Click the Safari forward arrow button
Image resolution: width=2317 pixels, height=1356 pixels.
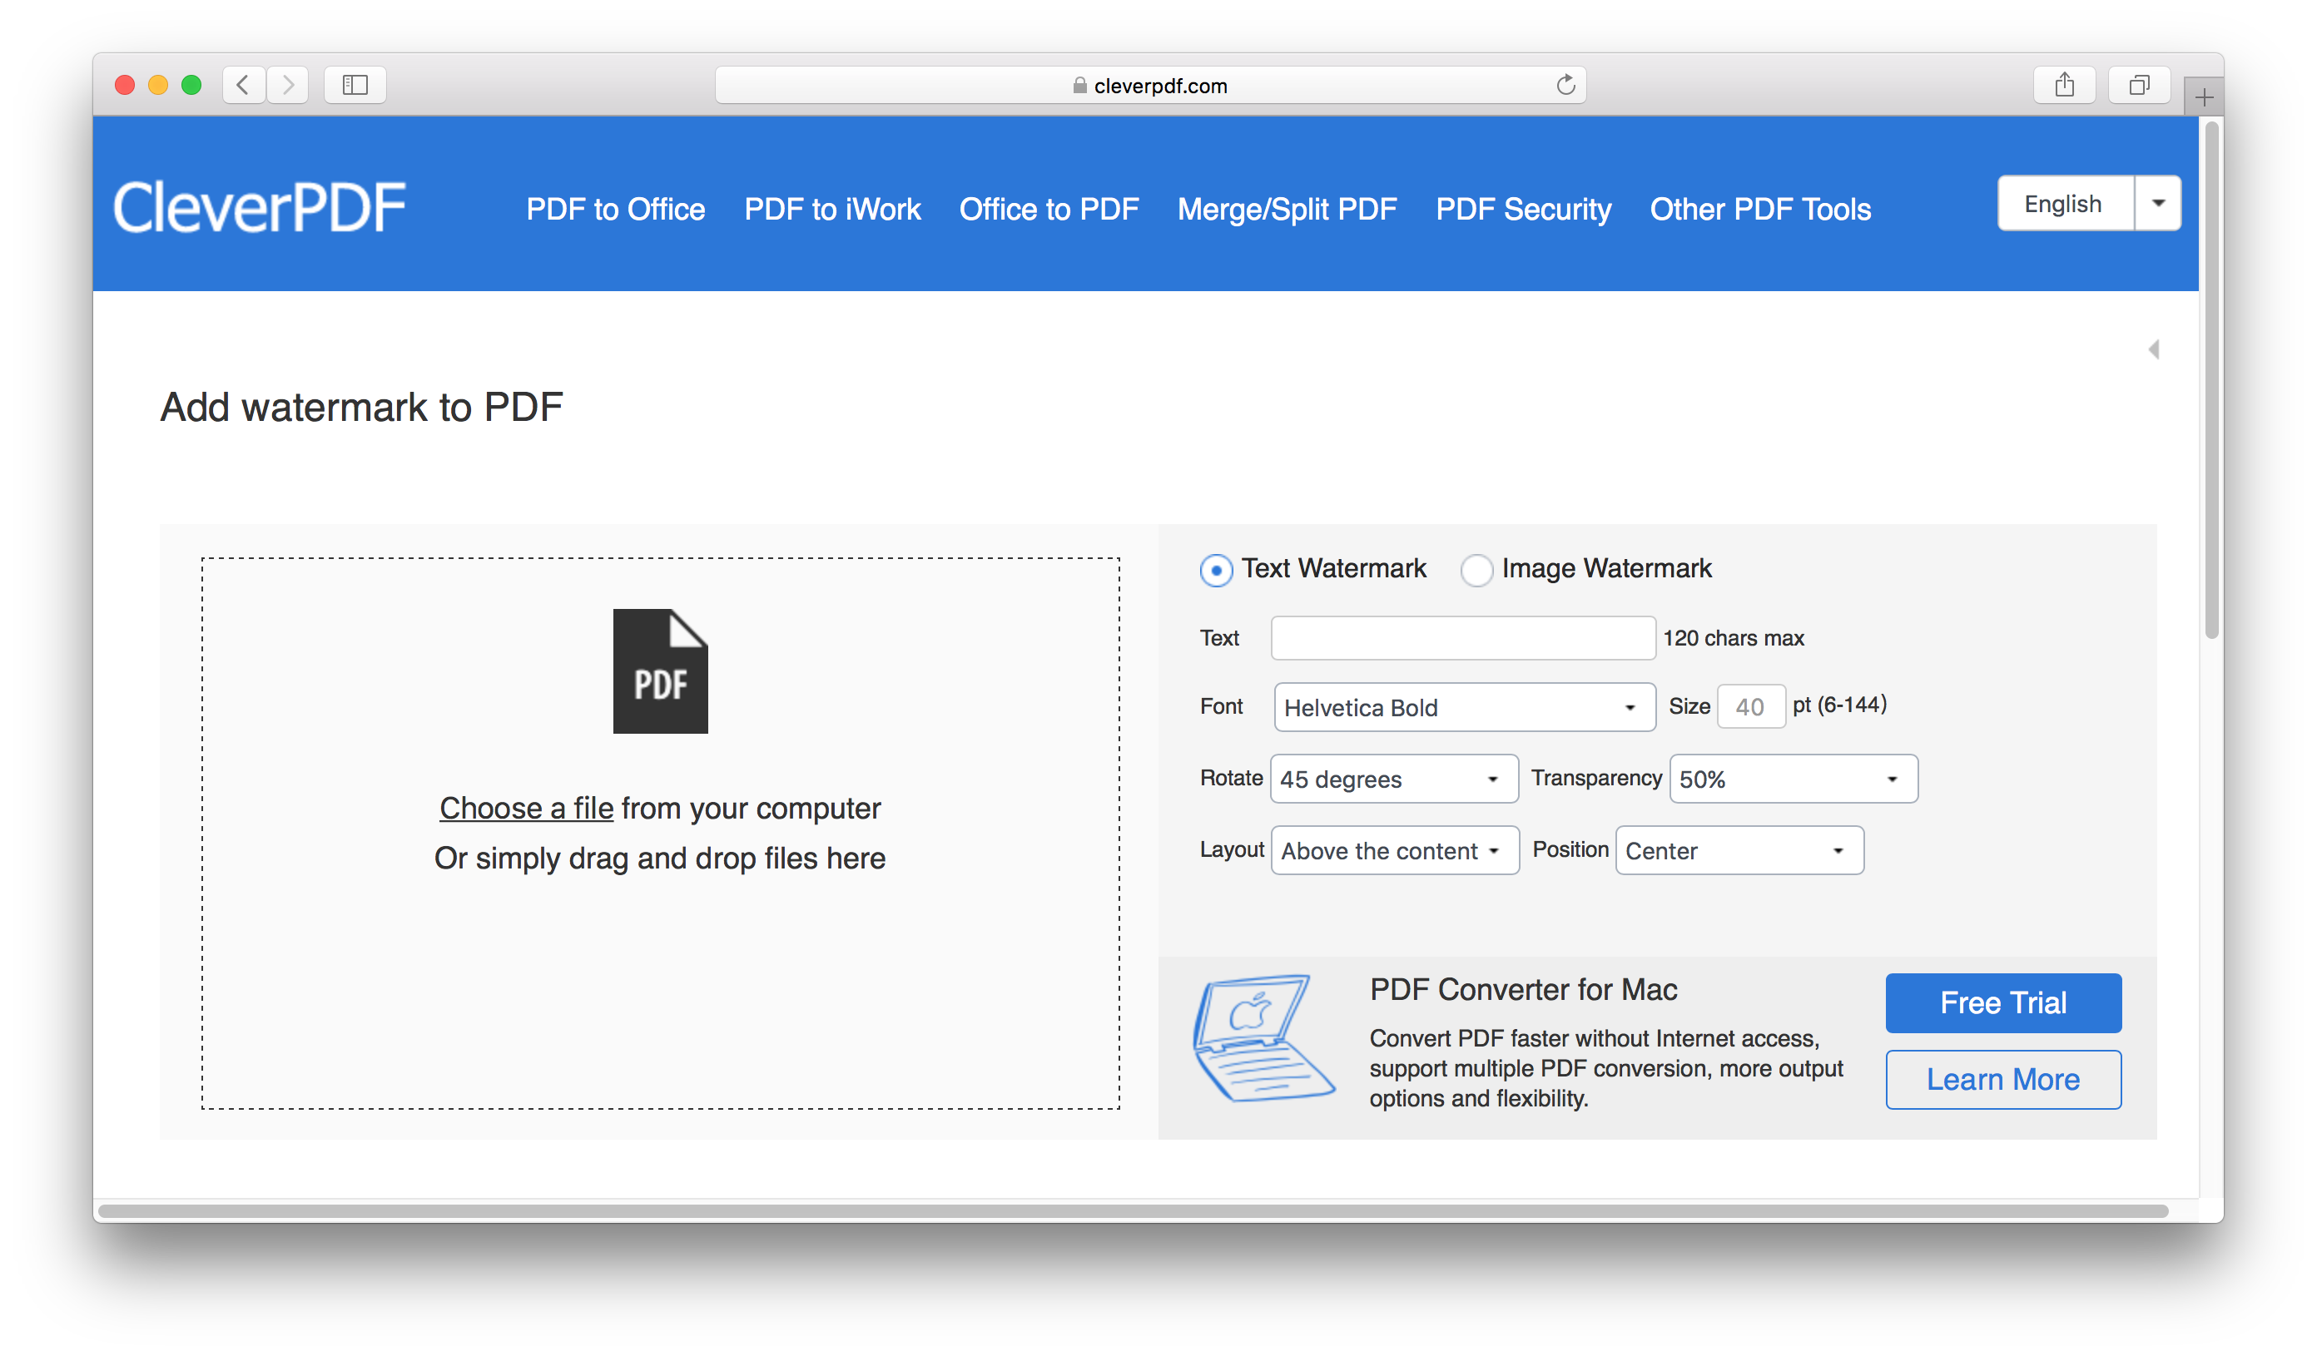tap(289, 85)
